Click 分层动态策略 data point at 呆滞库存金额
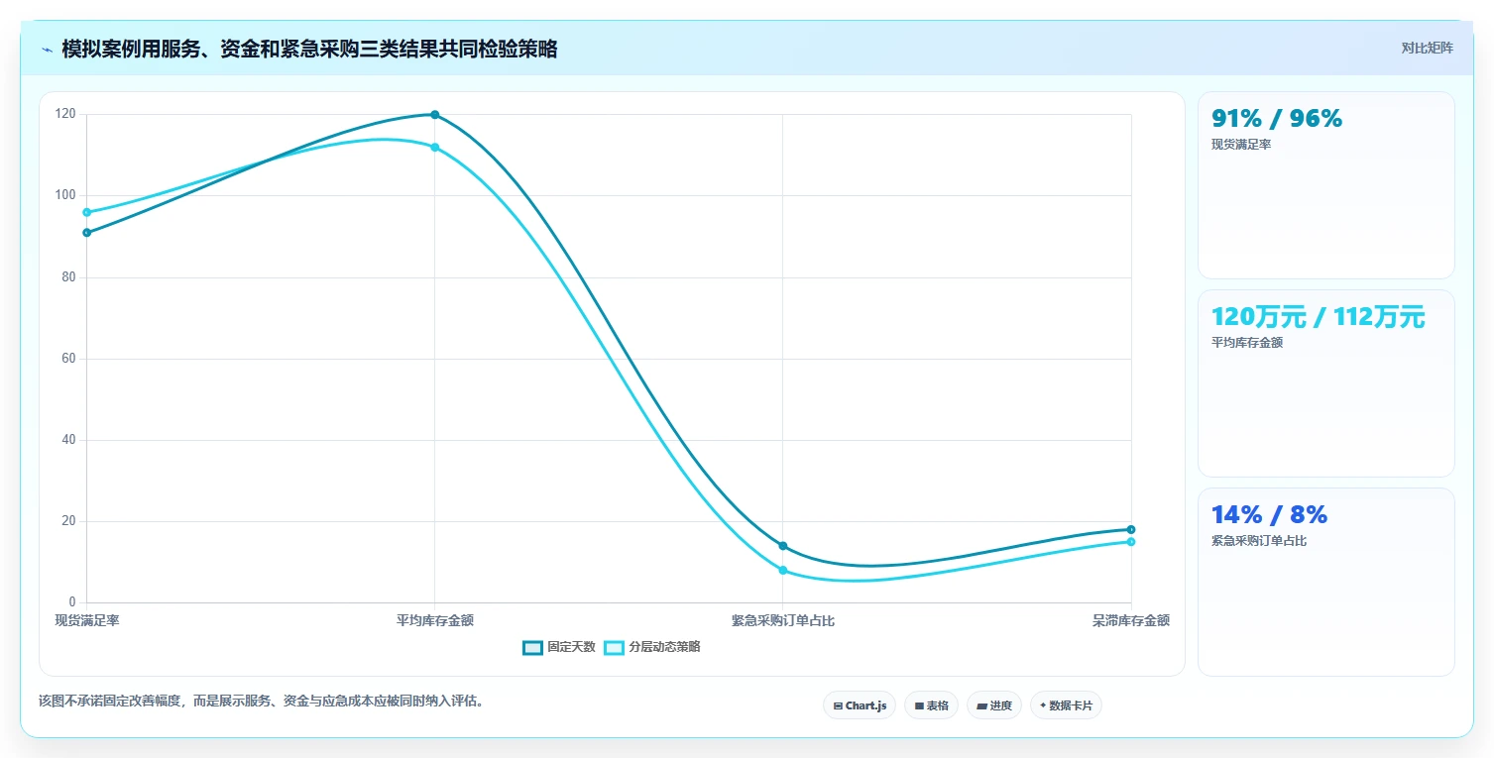This screenshot has width=1494, height=758. click(1131, 542)
